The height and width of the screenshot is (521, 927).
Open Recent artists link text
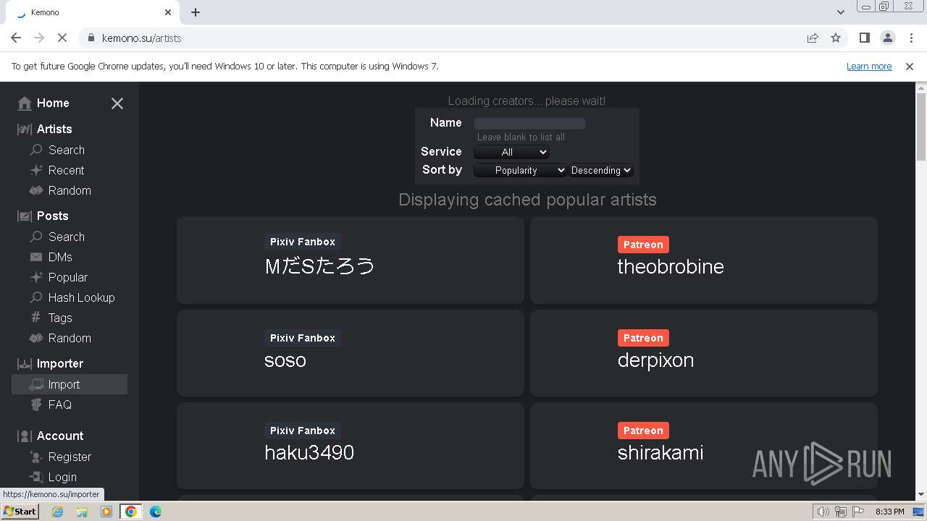(x=66, y=170)
